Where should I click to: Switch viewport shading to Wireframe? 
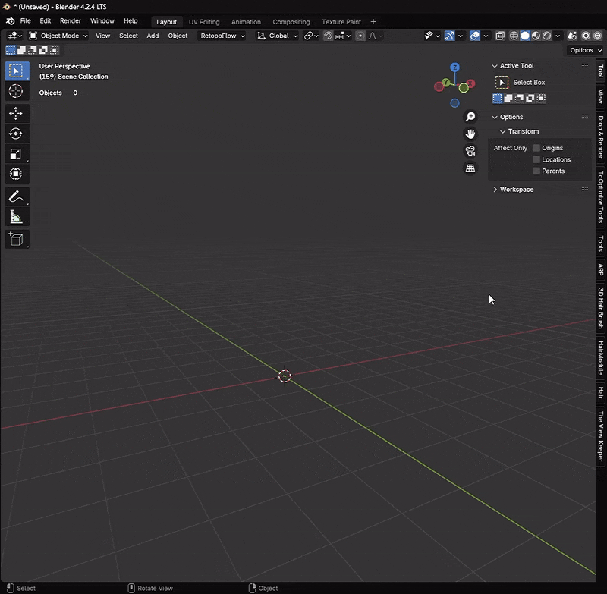point(514,36)
